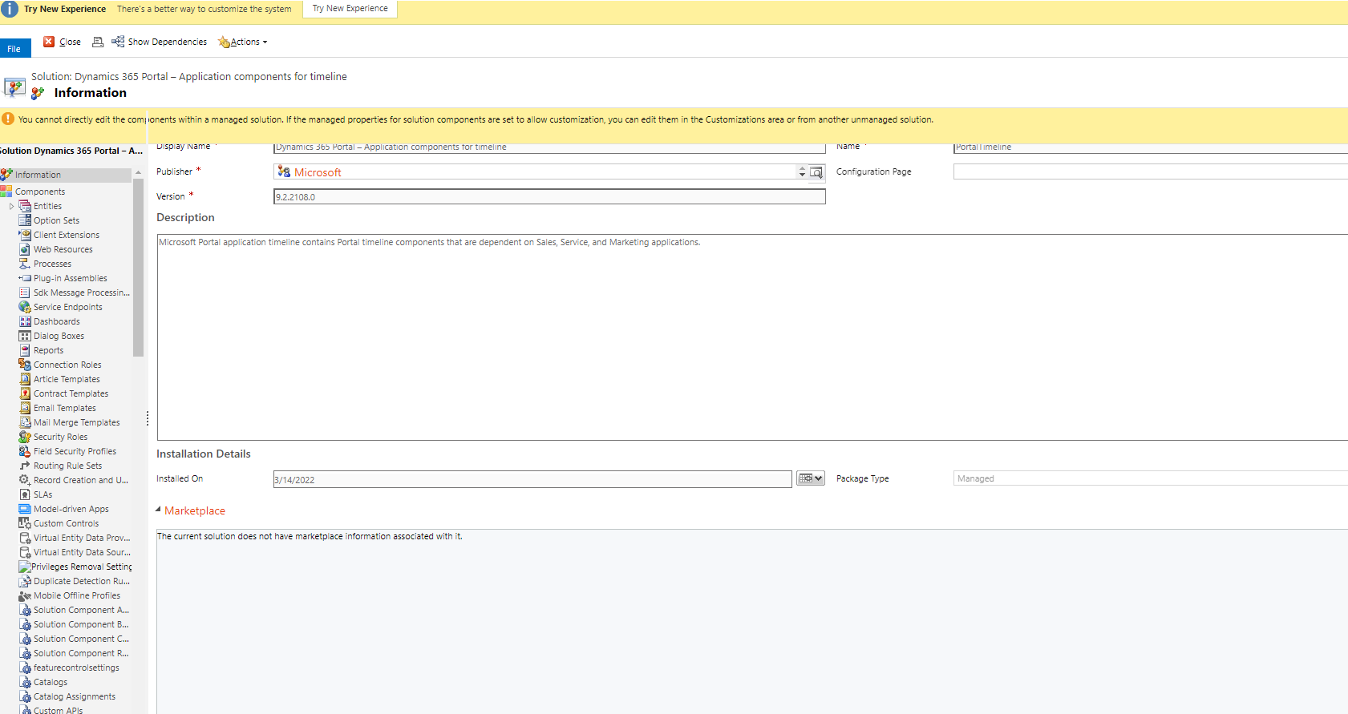This screenshot has height=714, width=1348.
Task: Click the Field Security Profiles icon
Action: click(25, 451)
